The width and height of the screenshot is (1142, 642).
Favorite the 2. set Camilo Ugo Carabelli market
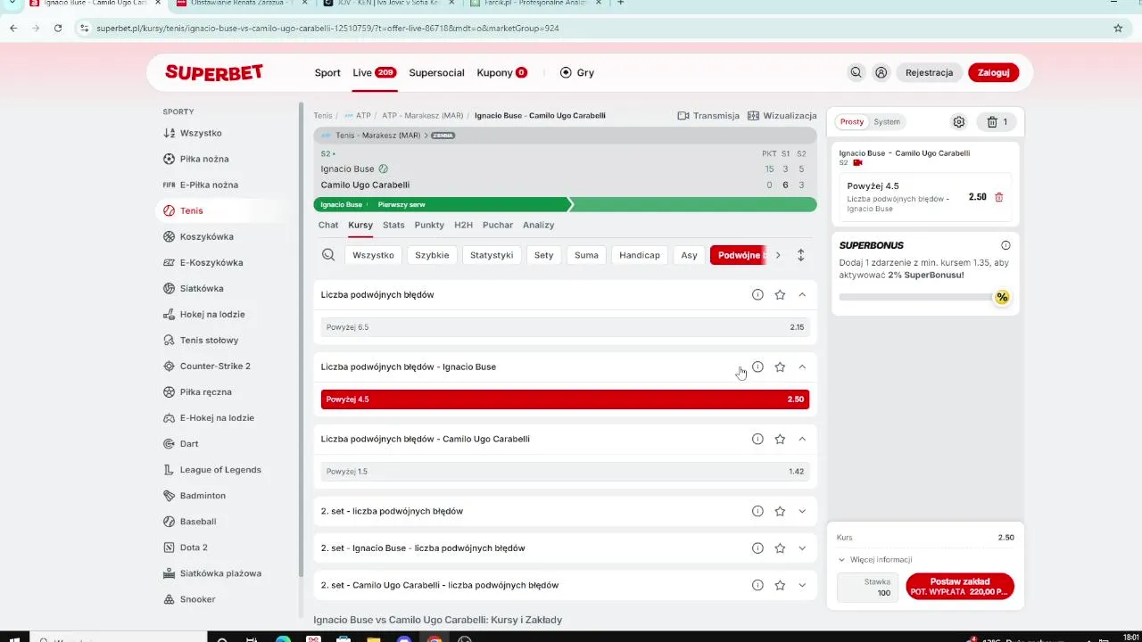click(780, 585)
